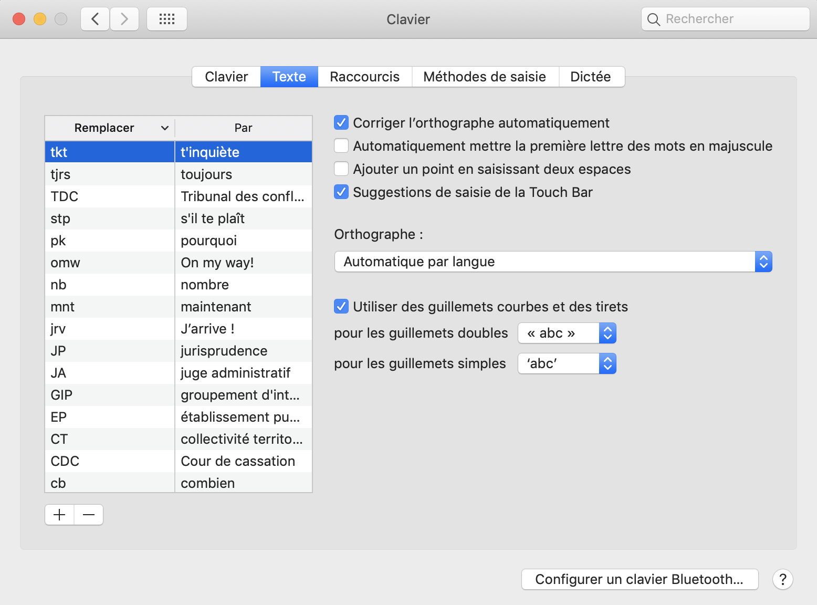Open the Orthographe language dropdown
Viewport: 817px width, 605px height.
[x=553, y=262]
